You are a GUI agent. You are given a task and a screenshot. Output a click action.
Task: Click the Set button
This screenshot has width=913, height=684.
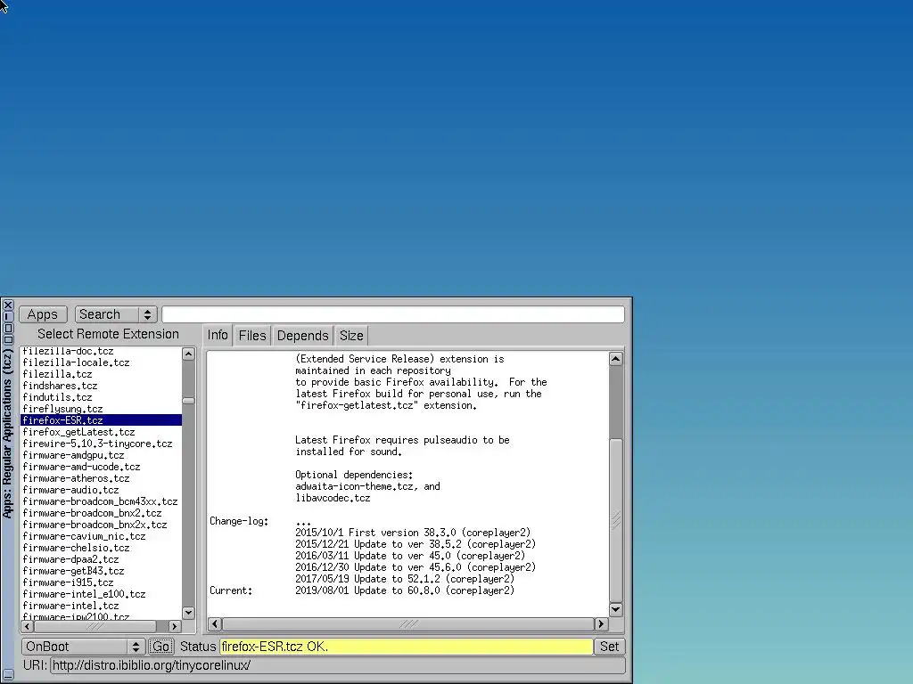click(x=609, y=647)
